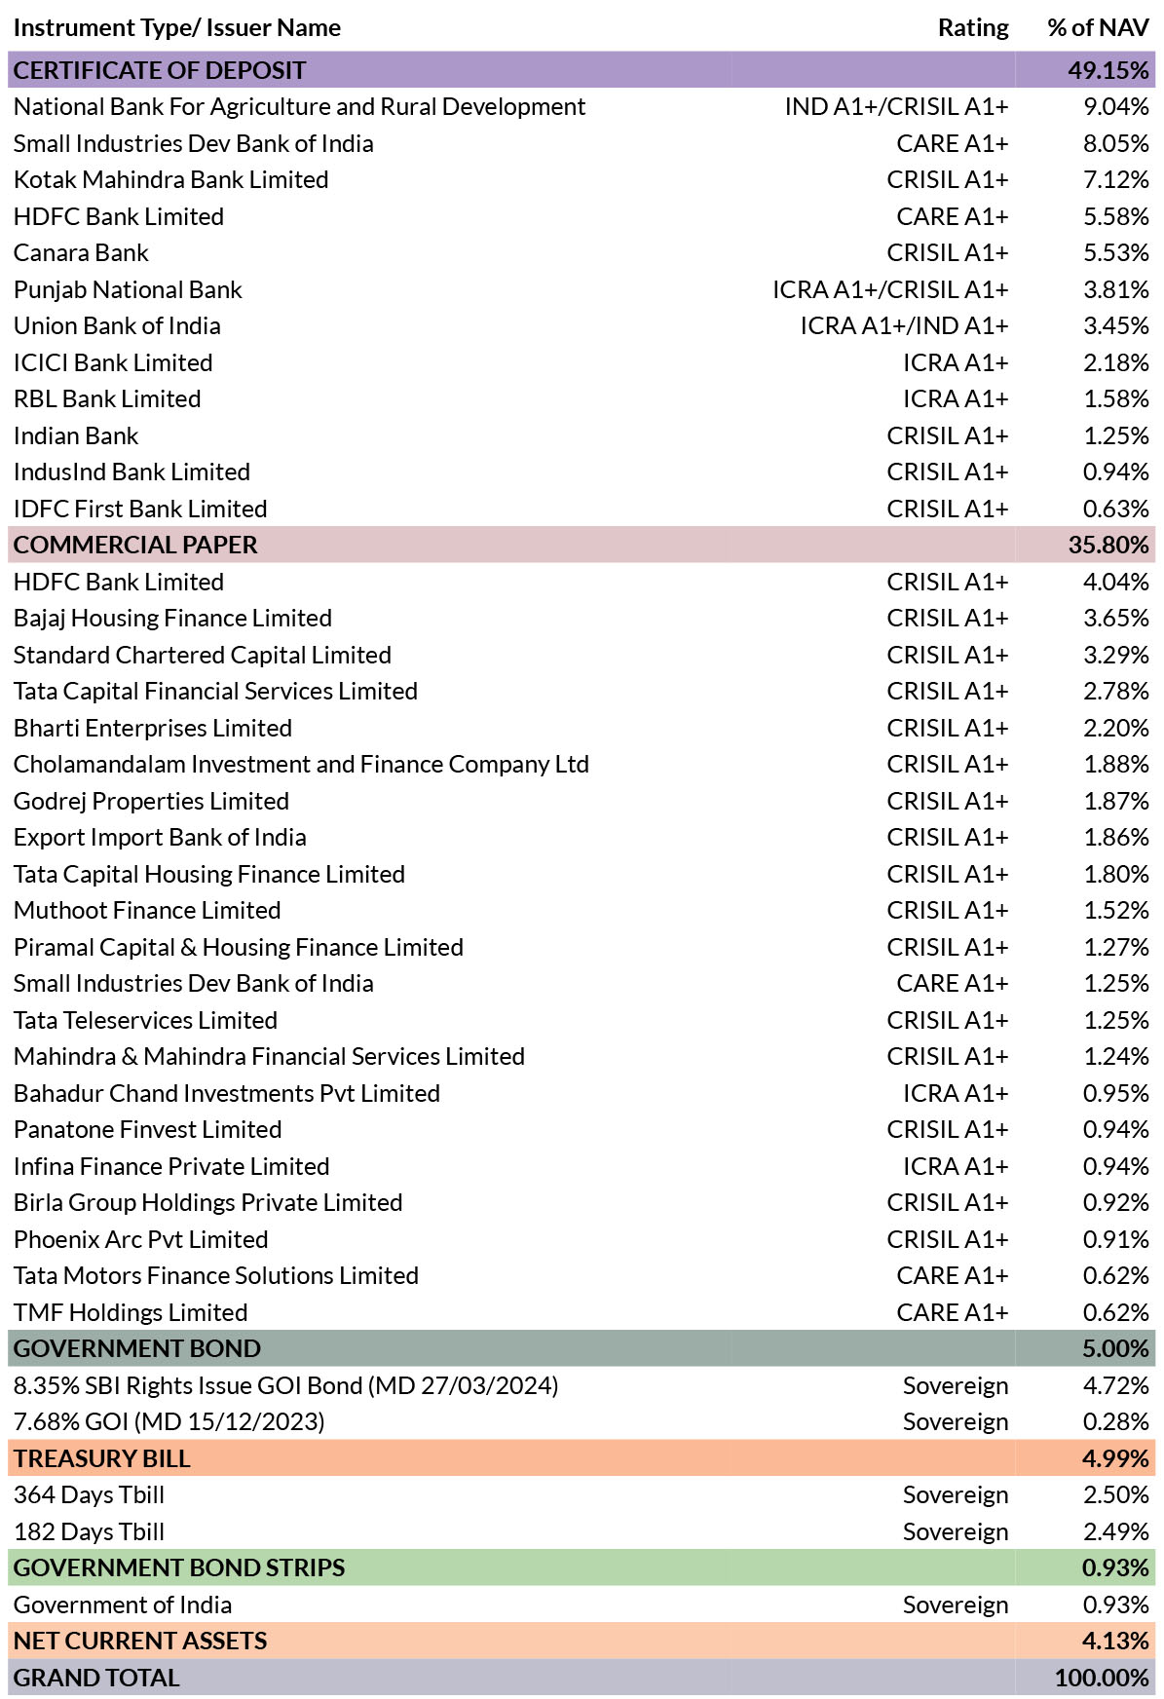Image resolution: width=1164 pixels, height=1699 pixels.
Task: Click the Certificate of Deposit section header
Action: pyautogui.click(x=582, y=70)
